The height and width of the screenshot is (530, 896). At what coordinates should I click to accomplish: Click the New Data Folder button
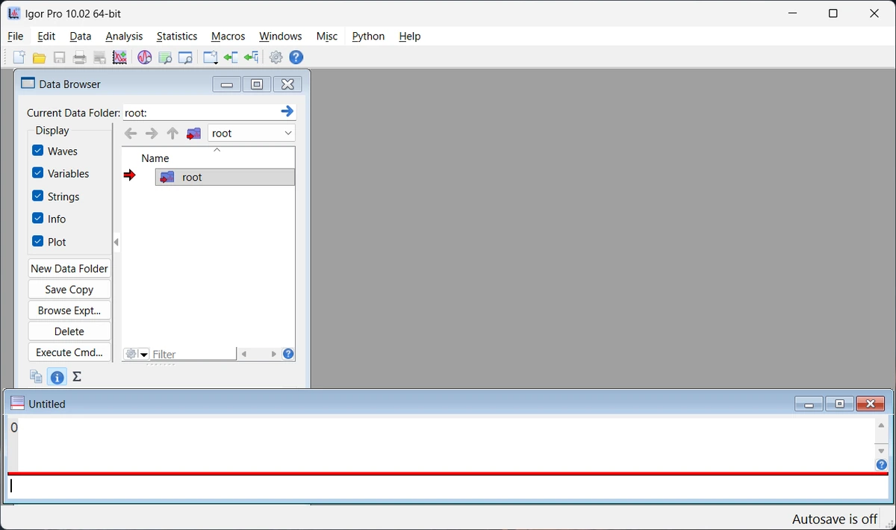tap(69, 268)
